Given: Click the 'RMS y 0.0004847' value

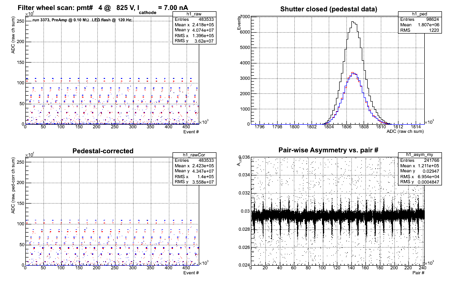Looking at the screenshot, I should click(x=420, y=182).
